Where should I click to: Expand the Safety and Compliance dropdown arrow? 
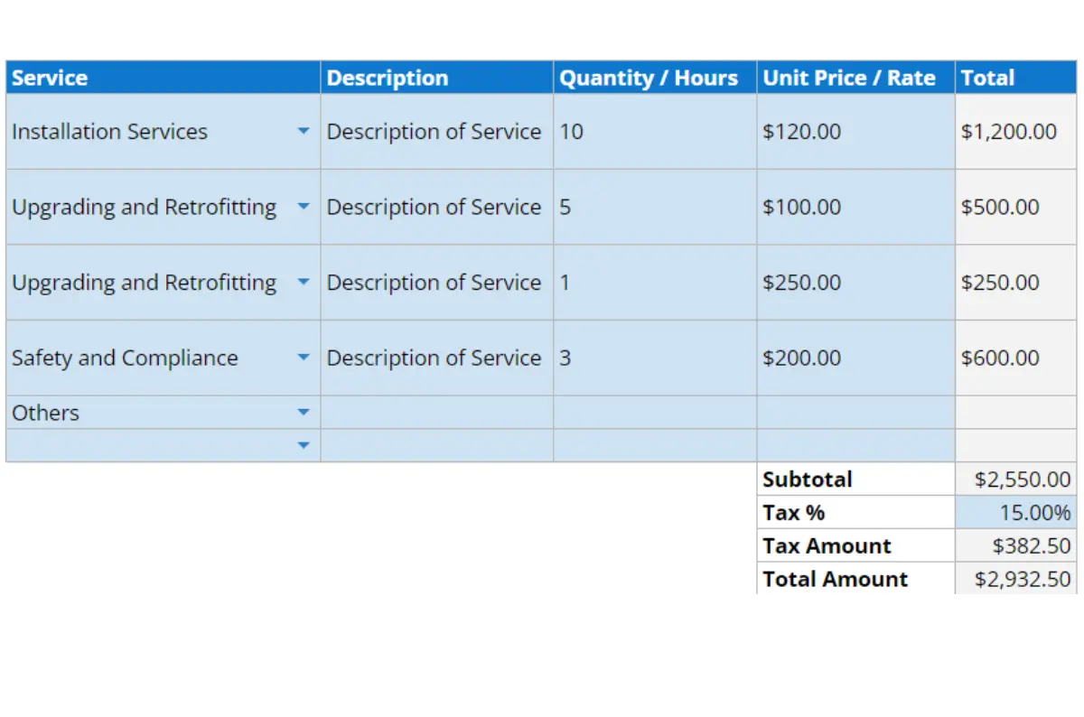(x=304, y=358)
